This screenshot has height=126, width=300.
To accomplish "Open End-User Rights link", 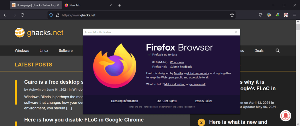I will coord(166,101).
